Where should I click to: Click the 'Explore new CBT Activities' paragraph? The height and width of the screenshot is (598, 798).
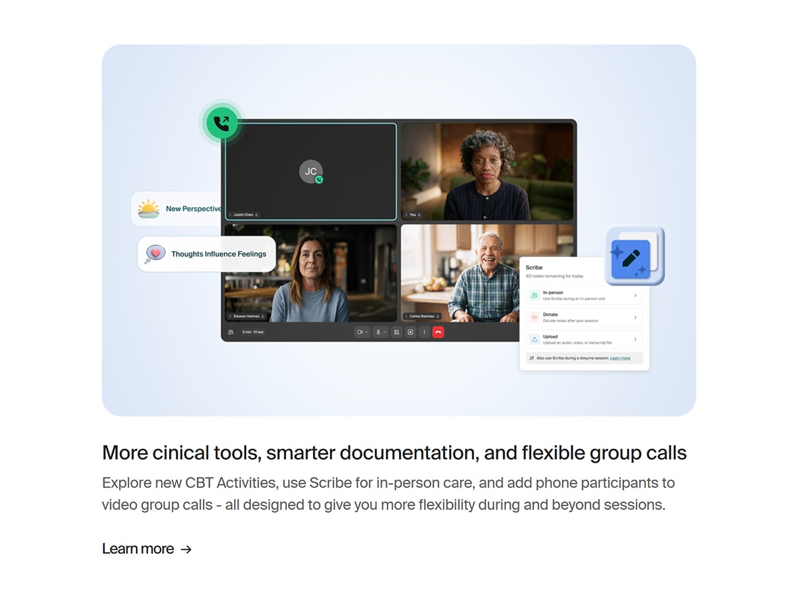pyautogui.click(x=388, y=494)
